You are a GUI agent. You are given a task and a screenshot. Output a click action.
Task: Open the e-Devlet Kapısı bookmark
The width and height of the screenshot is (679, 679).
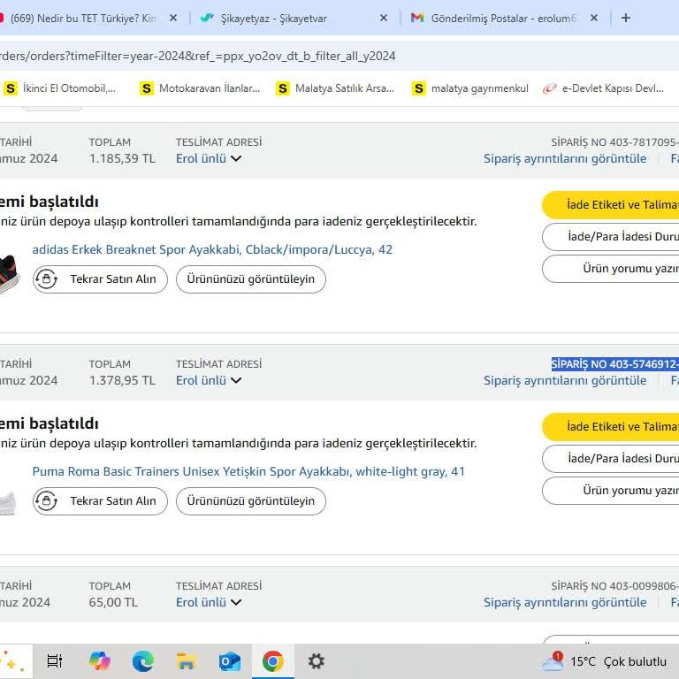pos(603,88)
